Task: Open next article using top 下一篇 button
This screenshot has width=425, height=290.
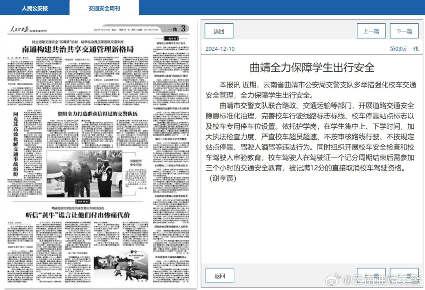Action: 404,31
